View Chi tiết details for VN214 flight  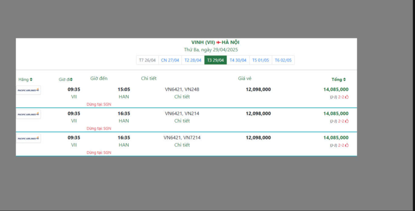[182, 121]
